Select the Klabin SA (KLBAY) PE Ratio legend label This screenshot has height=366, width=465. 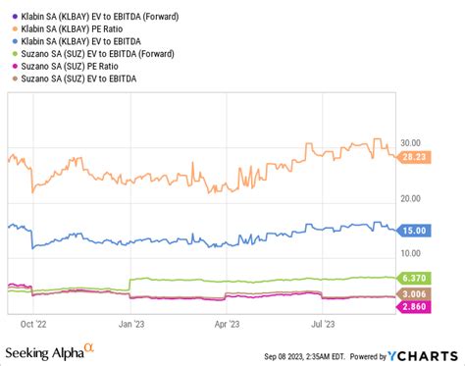72,29
